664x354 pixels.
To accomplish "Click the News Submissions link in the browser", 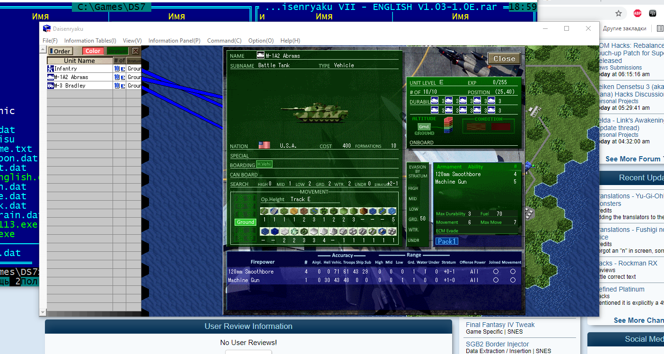I will [620, 68].
